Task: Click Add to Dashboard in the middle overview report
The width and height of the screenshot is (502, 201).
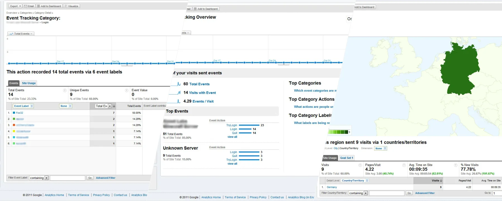Action: coord(206,9)
